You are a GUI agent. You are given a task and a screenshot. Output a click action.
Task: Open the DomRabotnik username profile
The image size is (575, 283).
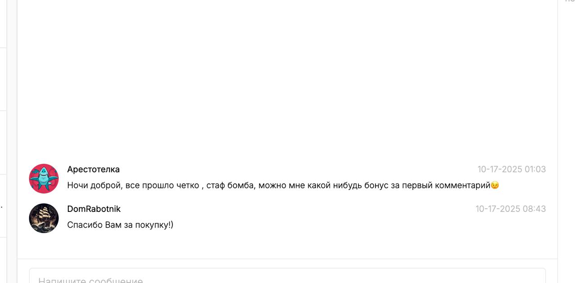94,209
